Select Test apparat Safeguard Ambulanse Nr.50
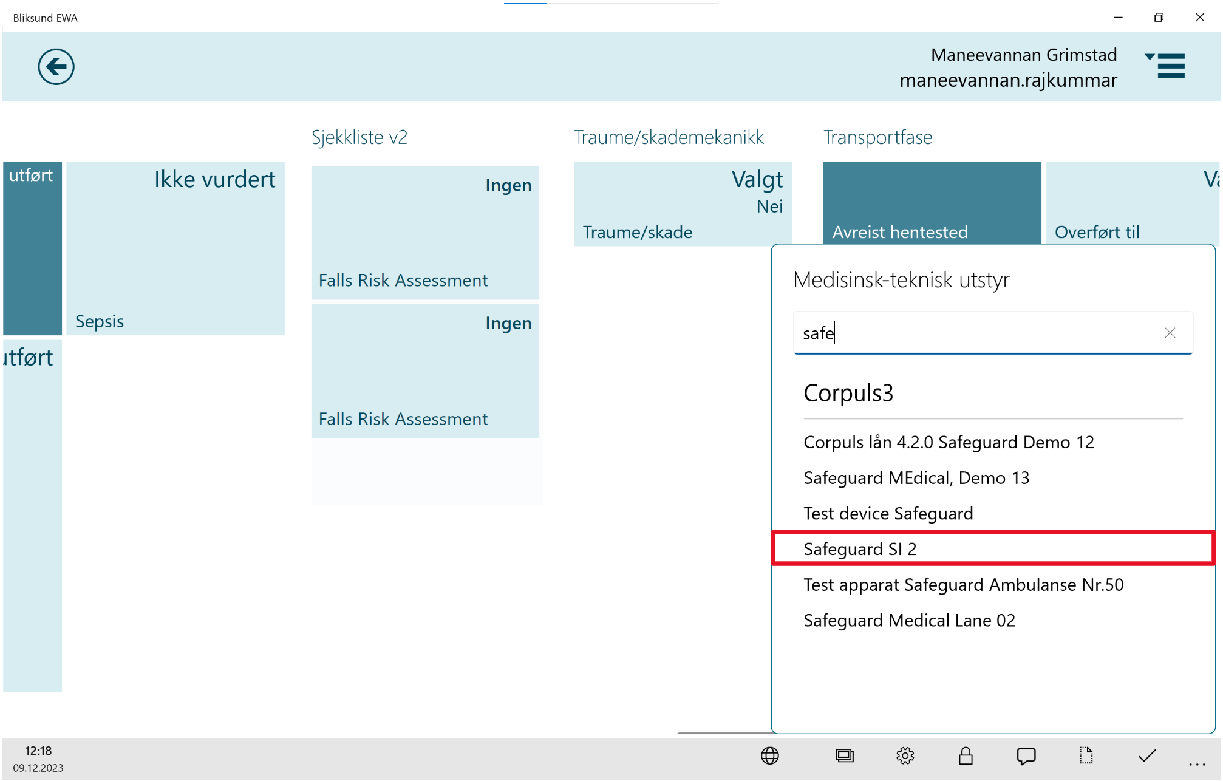The image size is (1223, 781). coord(993,585)
